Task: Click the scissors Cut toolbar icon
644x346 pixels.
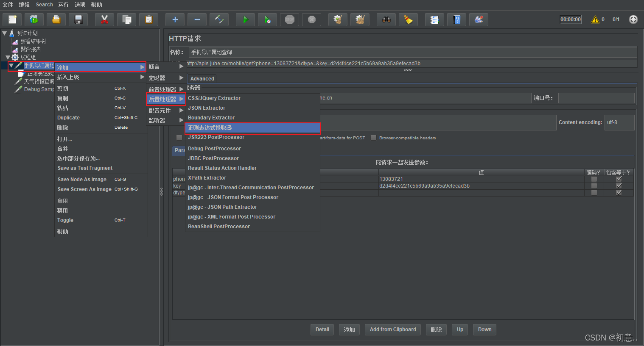Action: 104,19
